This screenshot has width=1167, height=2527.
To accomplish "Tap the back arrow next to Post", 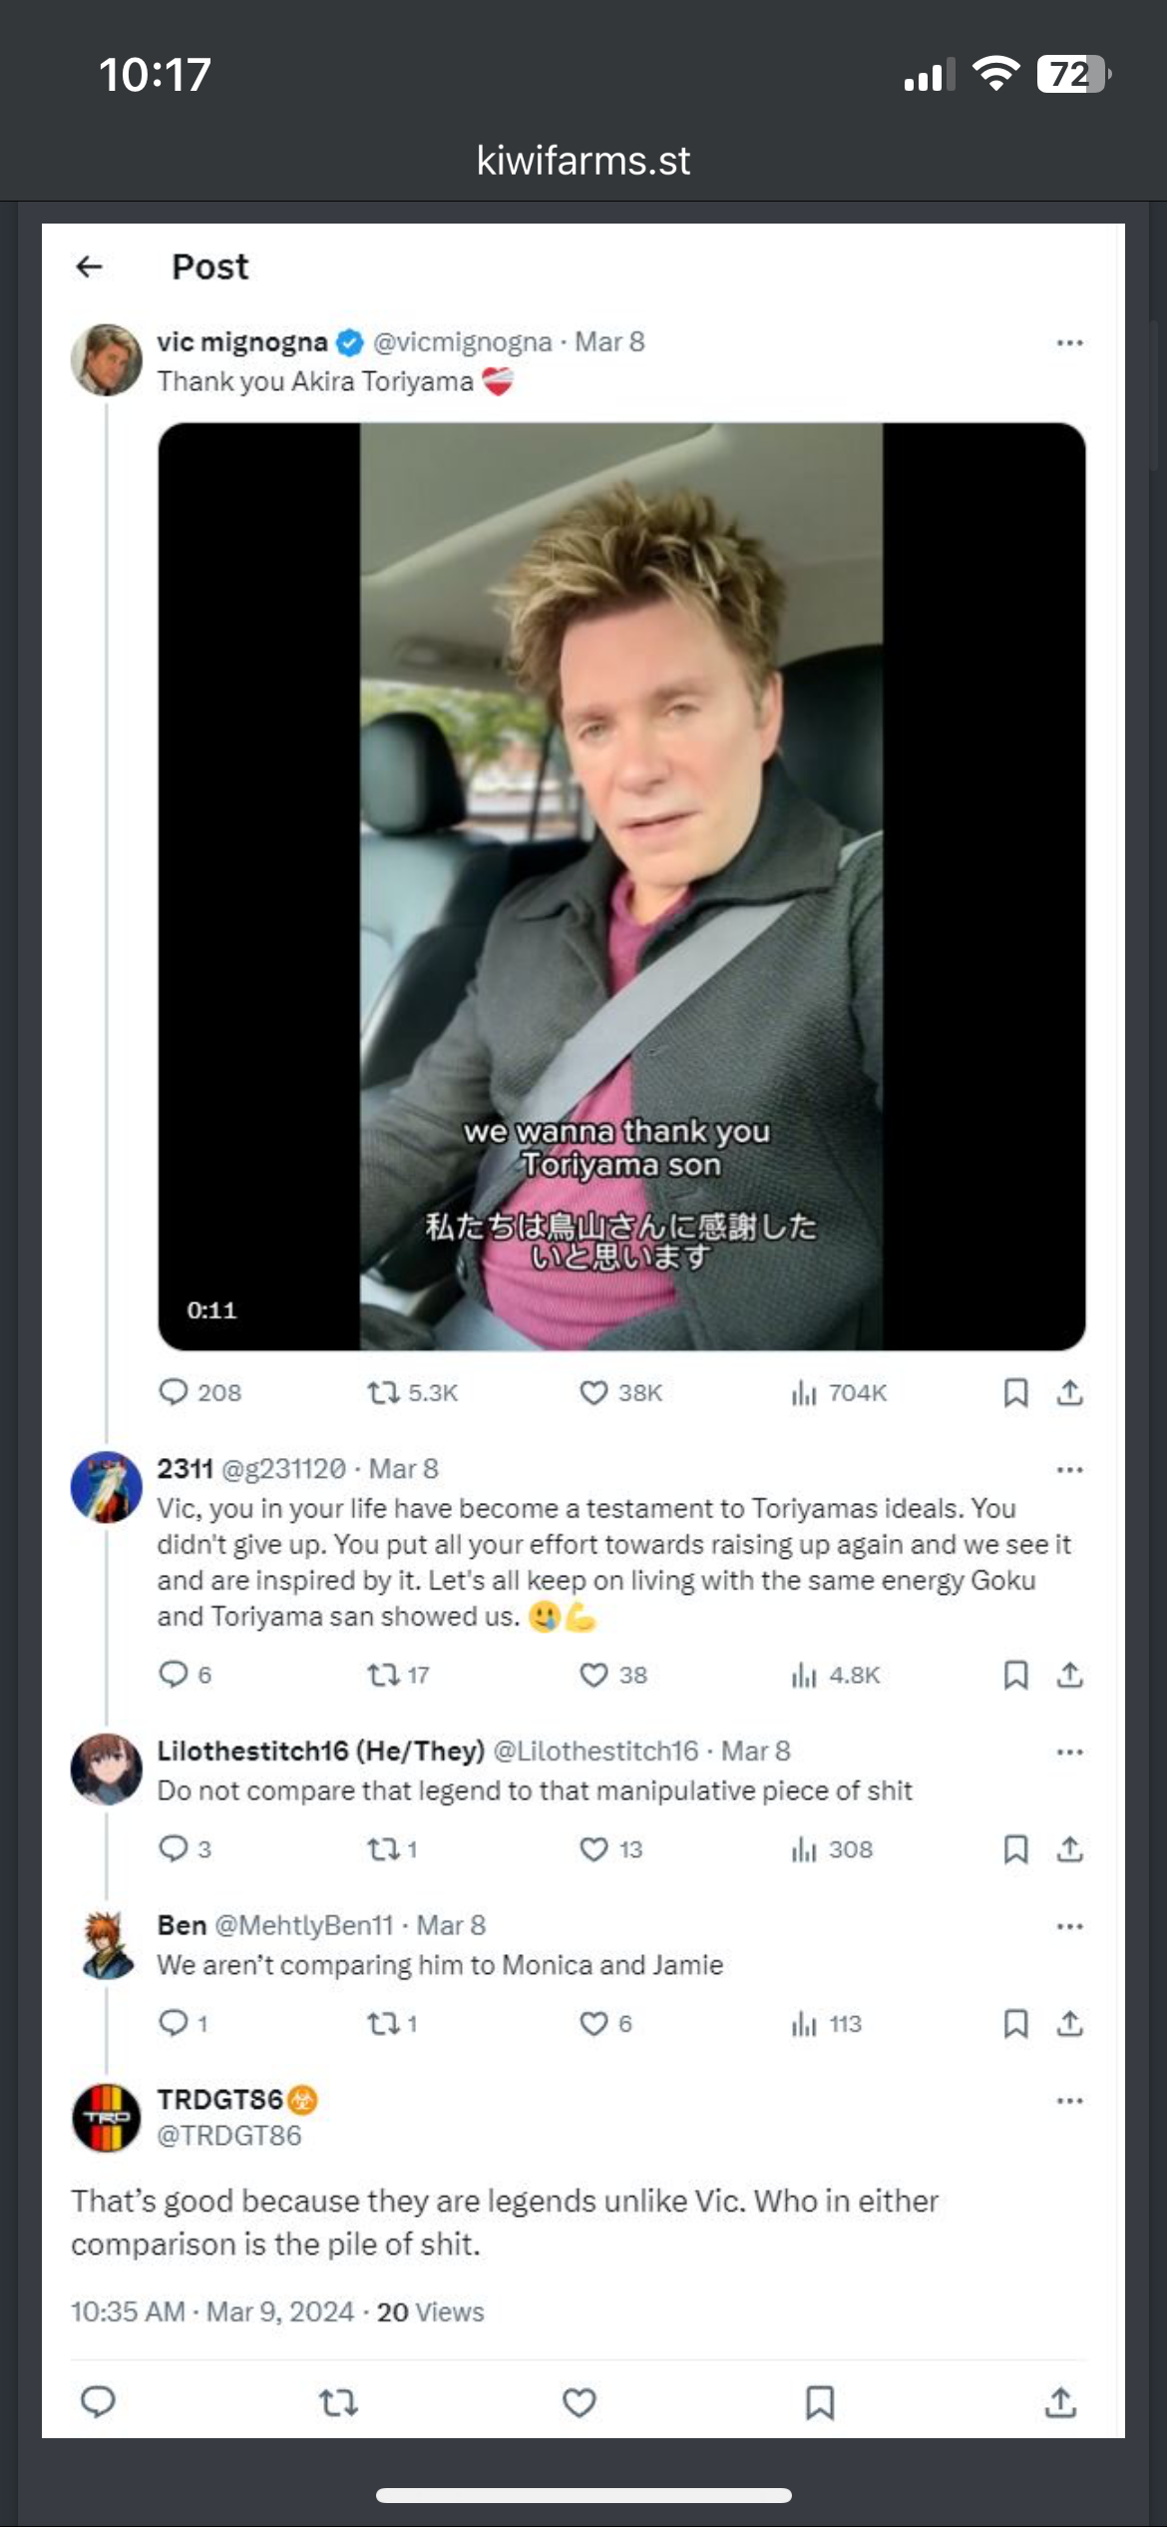I will [90, 266].
